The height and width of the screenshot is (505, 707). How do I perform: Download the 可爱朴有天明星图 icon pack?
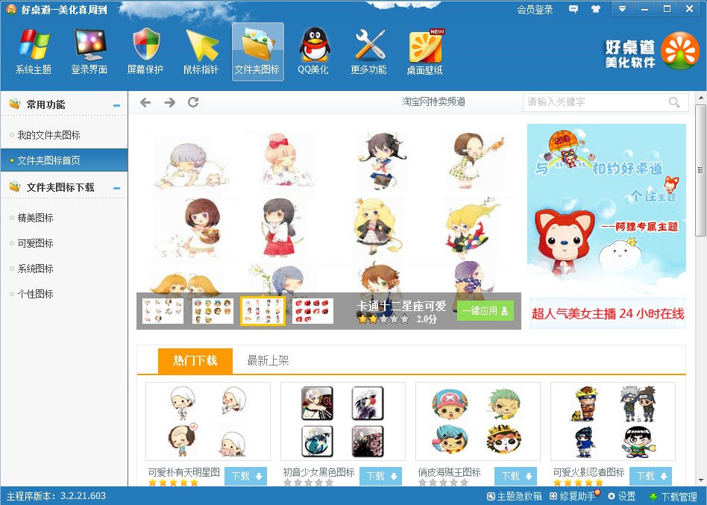(x=245, y=476)
